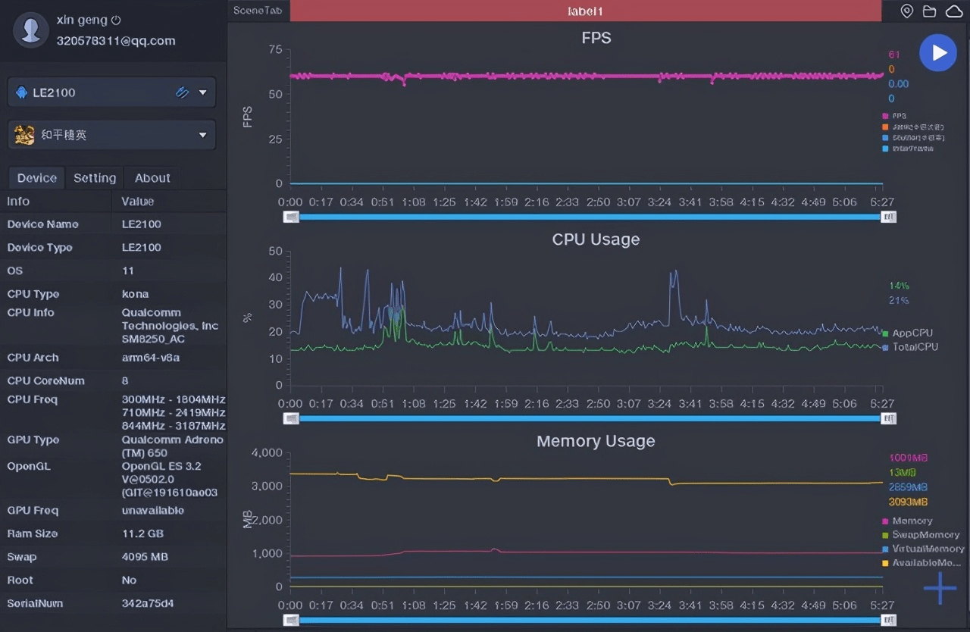This screenshot has width=970, height=632.
Task: Click the CPU Freq 300MHz - 1804MHz value
Action: pos(174,399)
